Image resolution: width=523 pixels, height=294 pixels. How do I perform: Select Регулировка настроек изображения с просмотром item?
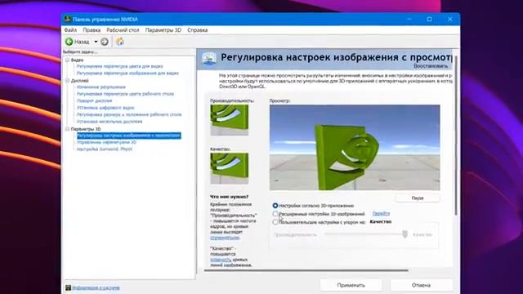coord(129,136)
